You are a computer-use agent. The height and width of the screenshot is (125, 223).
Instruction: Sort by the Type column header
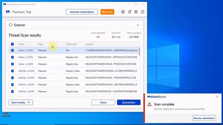[40, 44]
